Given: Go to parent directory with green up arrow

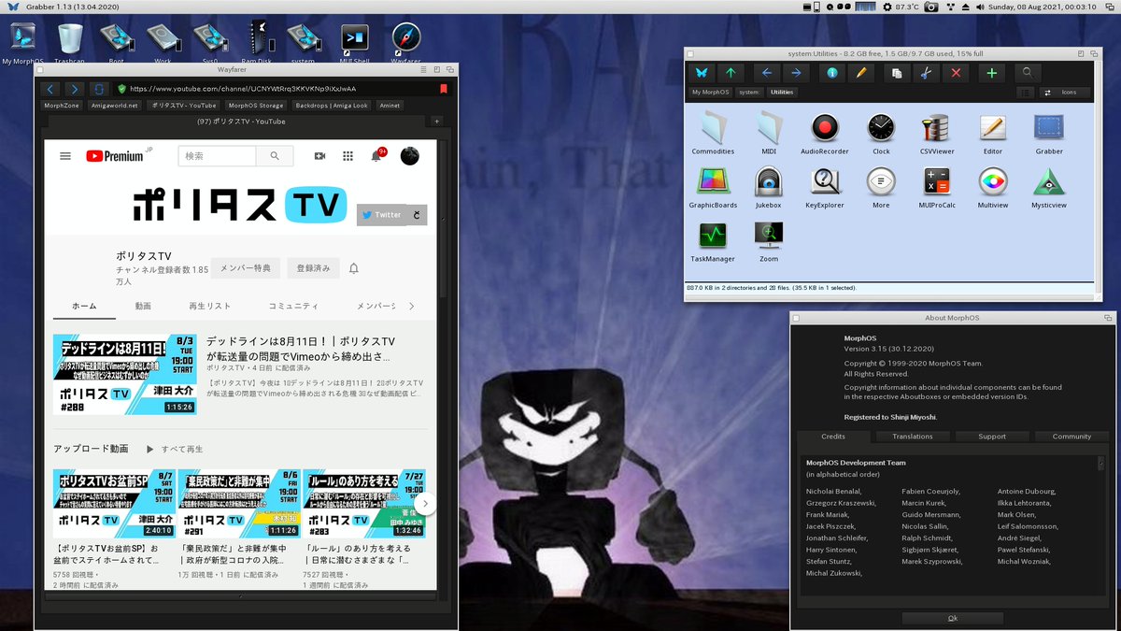Looking at the screenshot, I should pyautogui.click(x=730, y=73).
